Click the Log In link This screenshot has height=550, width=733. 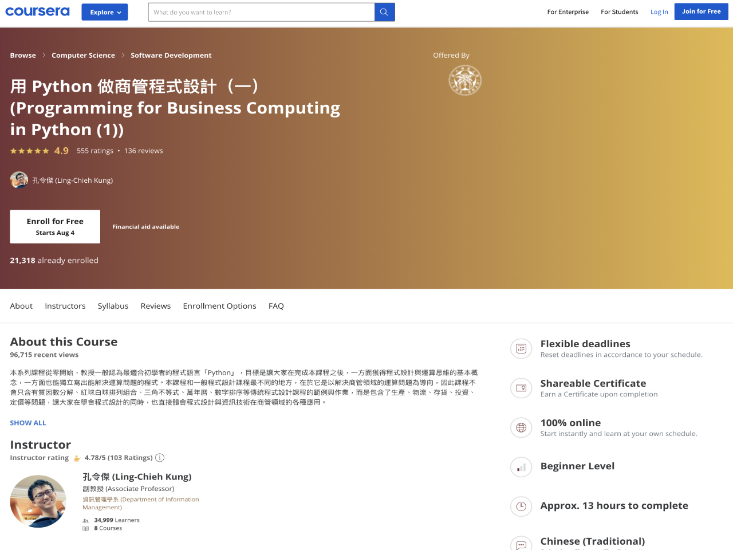pyautogui.click(x=659, y=11)
